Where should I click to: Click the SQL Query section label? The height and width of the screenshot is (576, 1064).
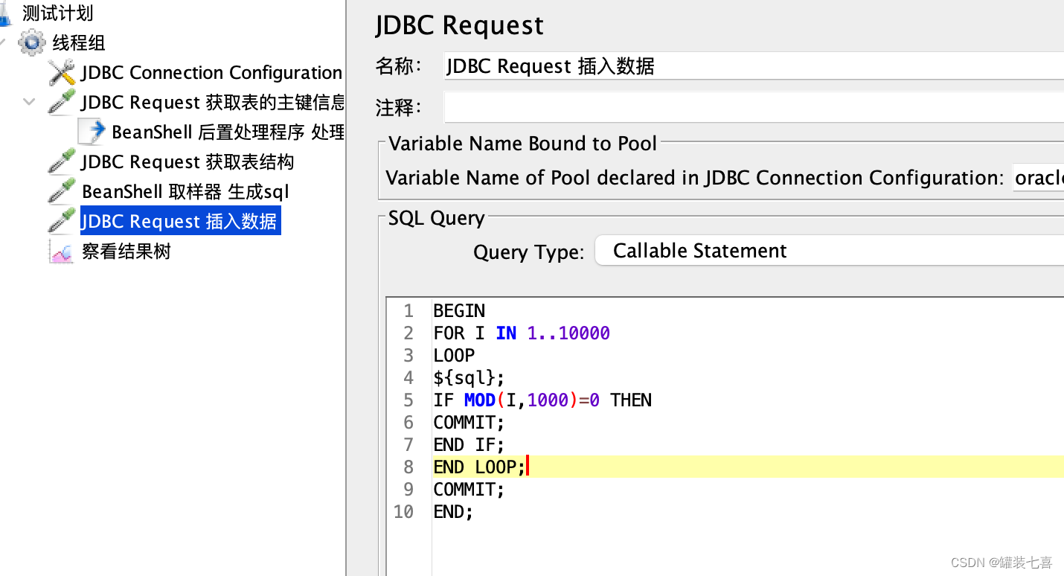pos(437,218)
